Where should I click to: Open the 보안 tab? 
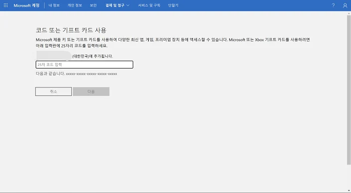click(x=93, y=5)
